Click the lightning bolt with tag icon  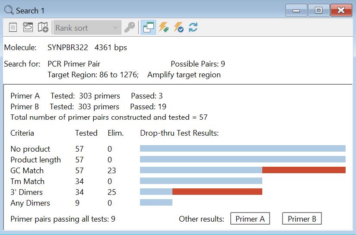[163, 28]
